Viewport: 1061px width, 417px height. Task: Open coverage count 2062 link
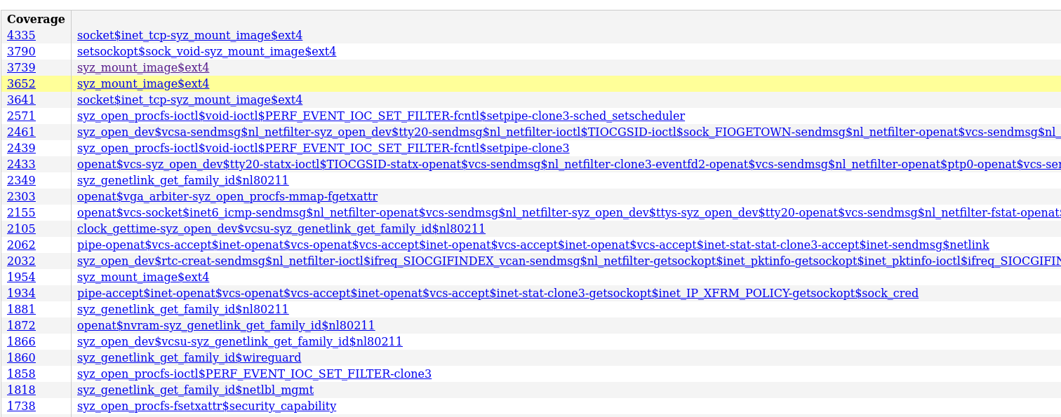tap(21, 245)
